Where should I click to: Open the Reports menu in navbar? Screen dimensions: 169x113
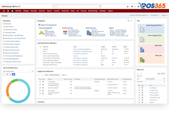pos(49,11)
